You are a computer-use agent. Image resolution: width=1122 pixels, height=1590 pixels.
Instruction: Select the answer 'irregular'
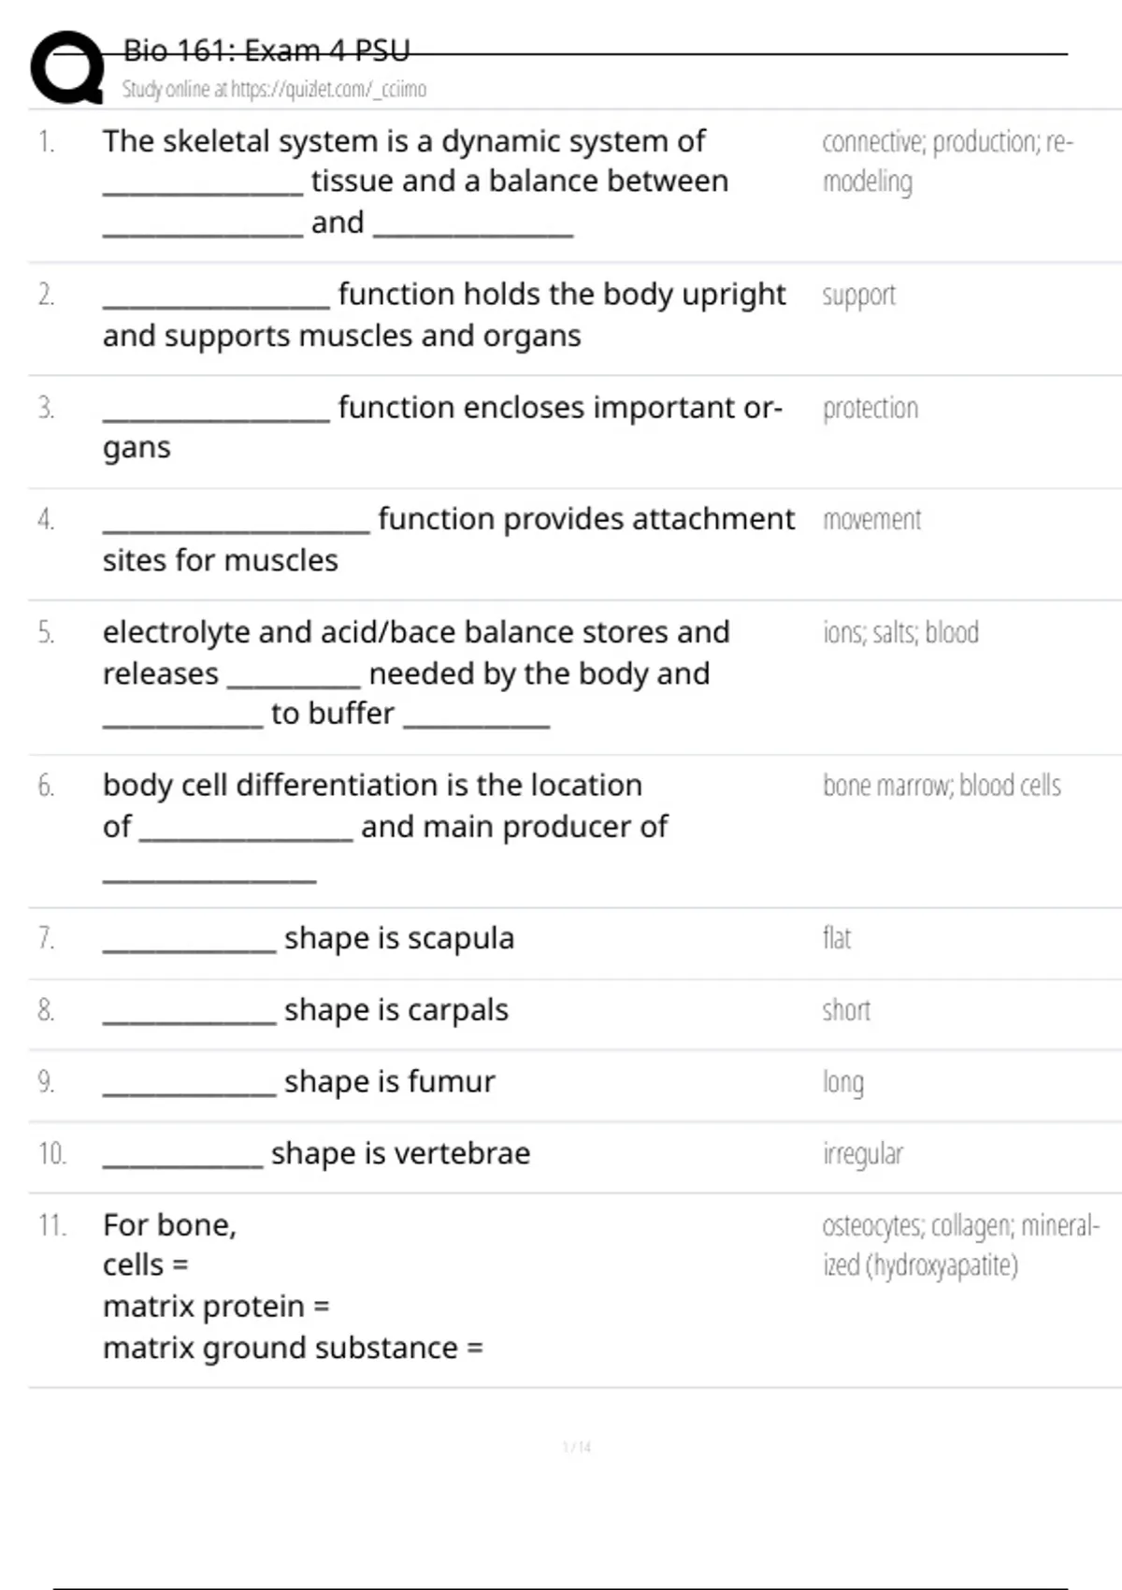pos(862,1154)
